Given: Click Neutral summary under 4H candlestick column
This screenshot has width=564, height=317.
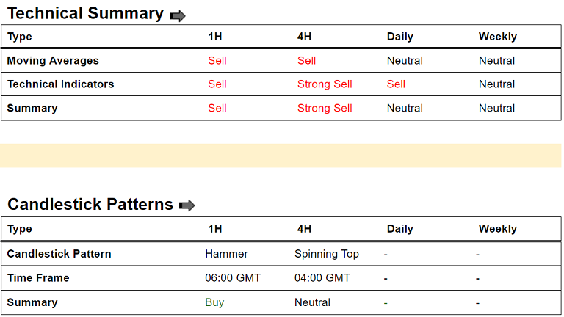Looking at the screenshot, I should coord(312,302).
